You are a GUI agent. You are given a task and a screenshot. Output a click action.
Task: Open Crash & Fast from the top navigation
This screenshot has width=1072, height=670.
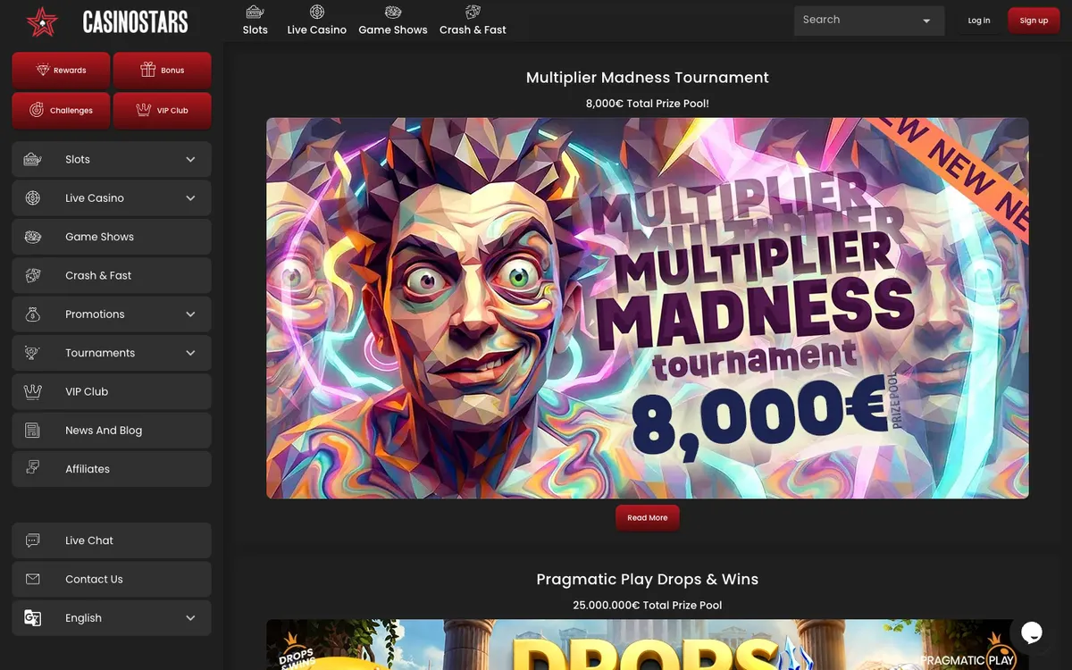(x=473, y=21)
